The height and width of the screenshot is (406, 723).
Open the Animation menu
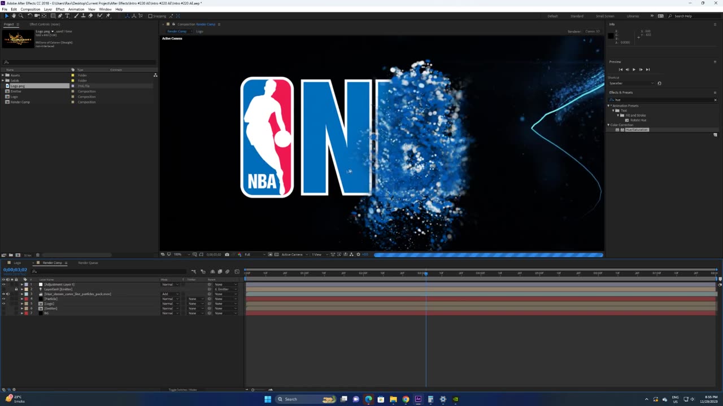[76, 9]
